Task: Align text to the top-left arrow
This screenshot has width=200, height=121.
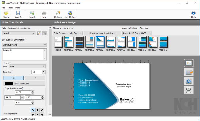Action: click(33, 110)
